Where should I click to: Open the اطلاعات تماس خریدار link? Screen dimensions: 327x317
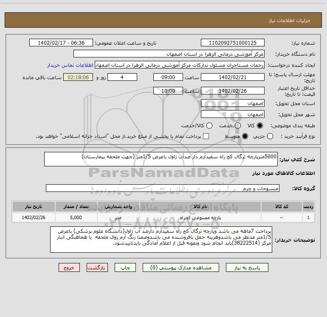tap(70, 65)
